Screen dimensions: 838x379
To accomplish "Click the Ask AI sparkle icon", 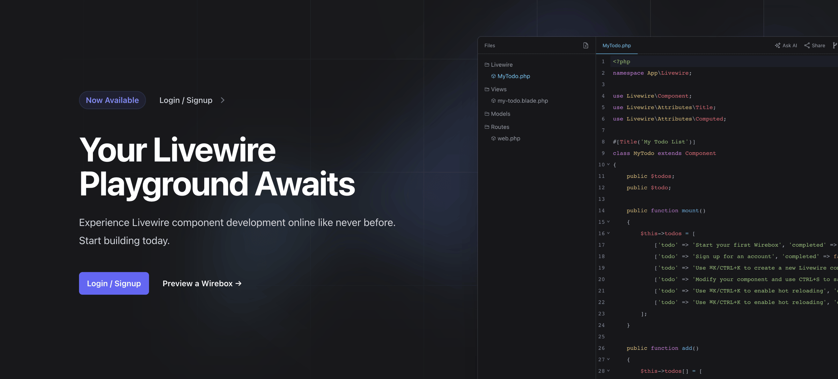I will (778, 45).
